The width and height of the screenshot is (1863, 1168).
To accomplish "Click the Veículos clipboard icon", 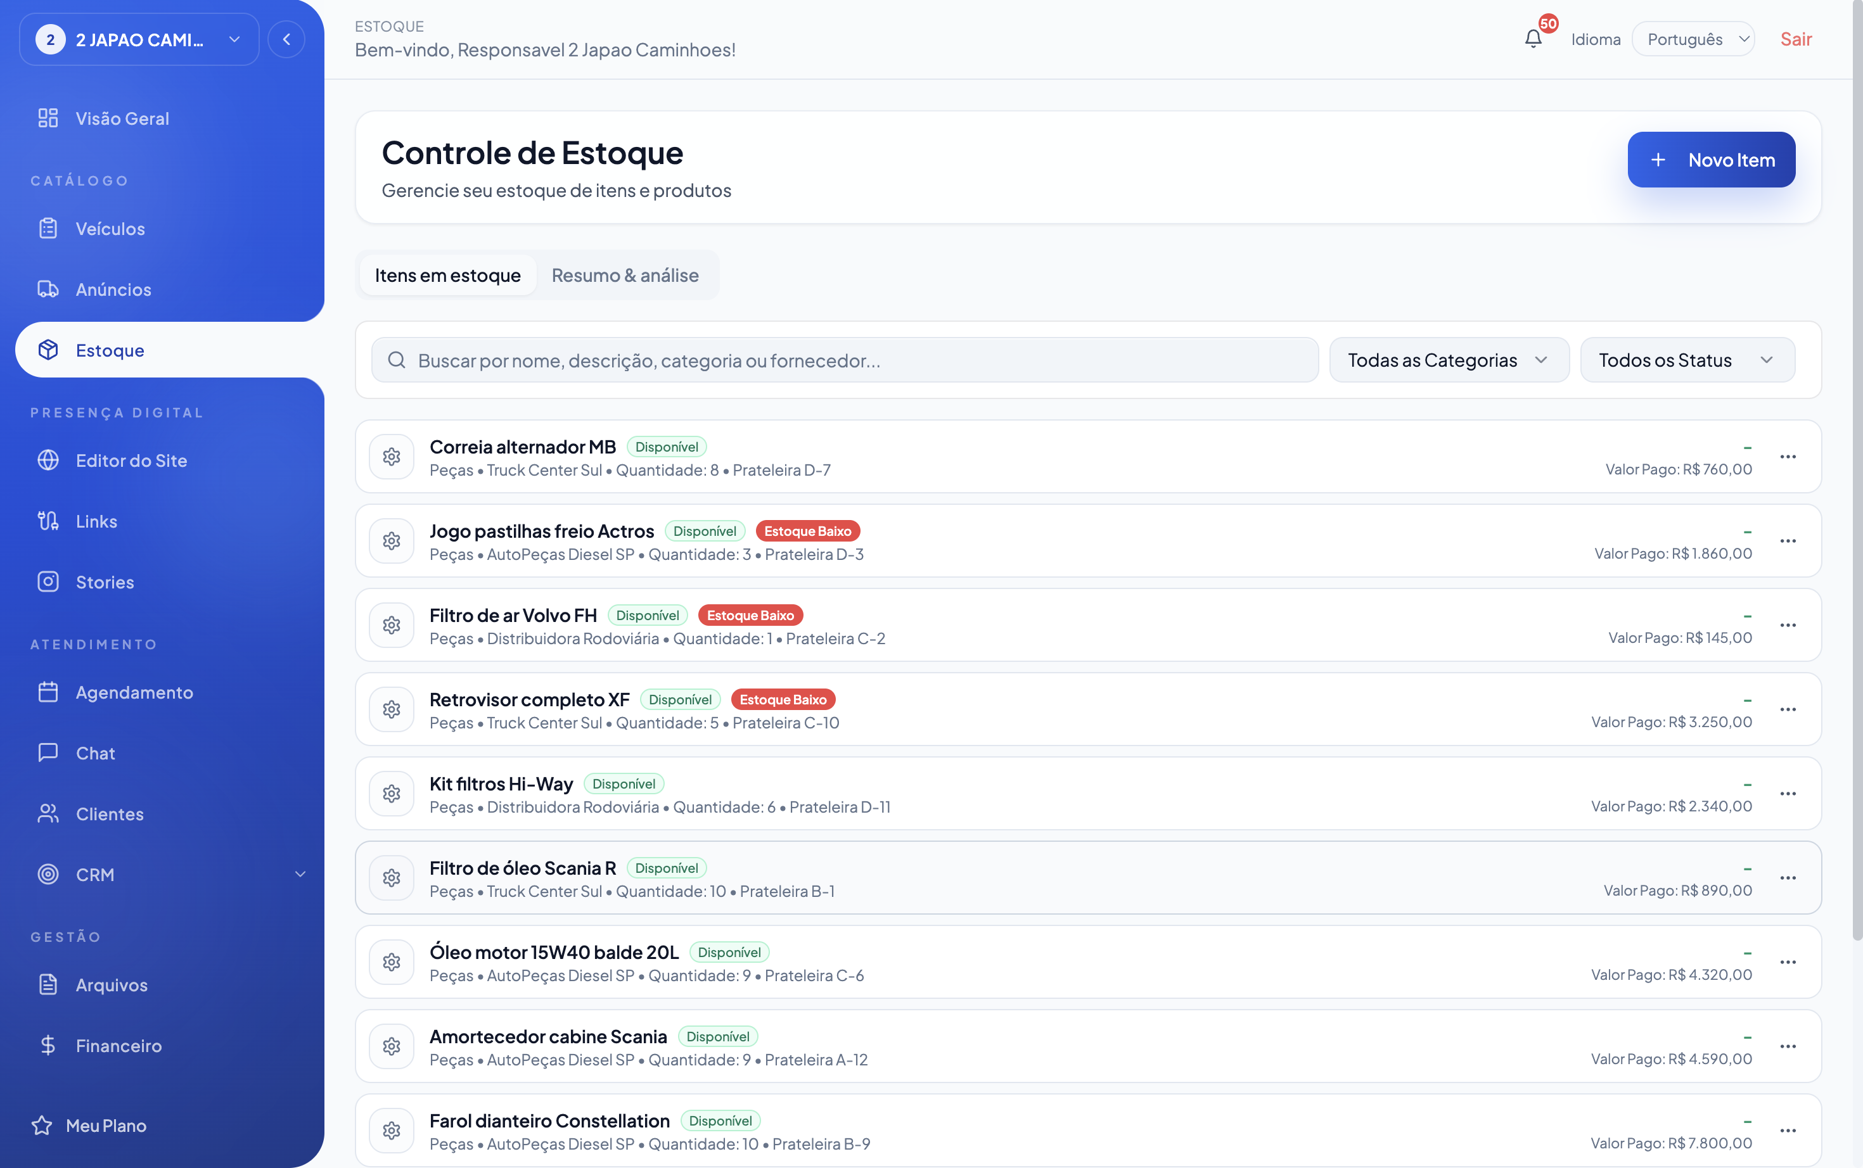I will [x=48, y=229].
